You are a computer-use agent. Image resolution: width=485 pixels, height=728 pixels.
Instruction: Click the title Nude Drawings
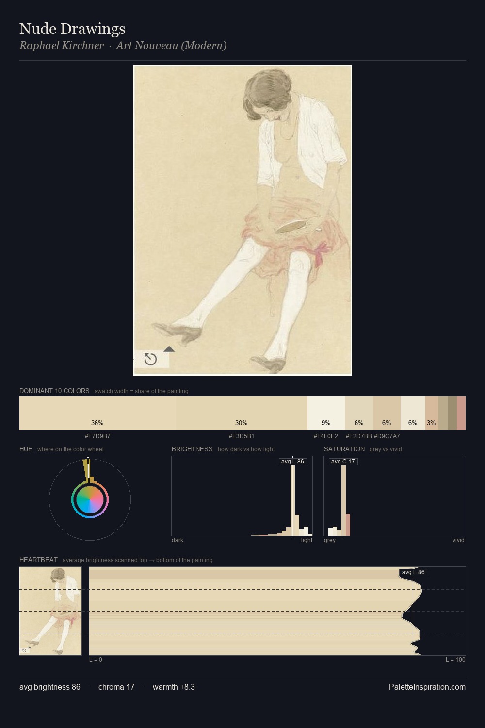point(72,29)
